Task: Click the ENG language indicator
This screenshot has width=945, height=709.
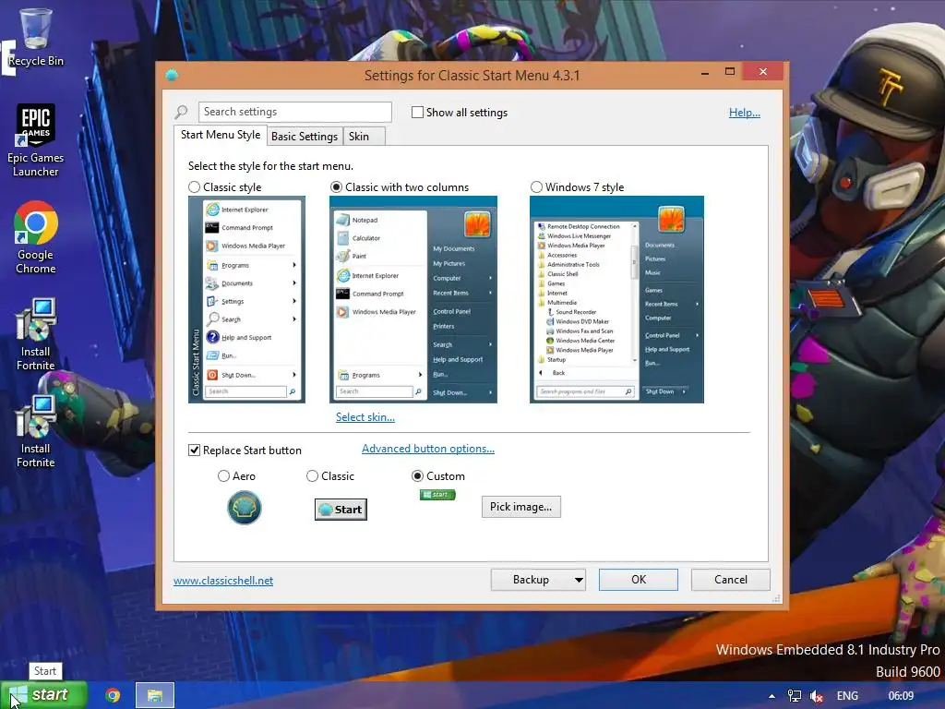Action: pyautogui.click(x=847, y=696)
